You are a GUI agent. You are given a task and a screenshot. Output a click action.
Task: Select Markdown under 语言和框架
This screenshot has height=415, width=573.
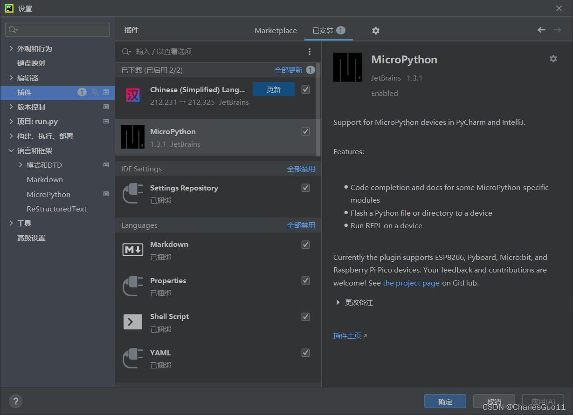pyautogui.click(x=45, y=179)
